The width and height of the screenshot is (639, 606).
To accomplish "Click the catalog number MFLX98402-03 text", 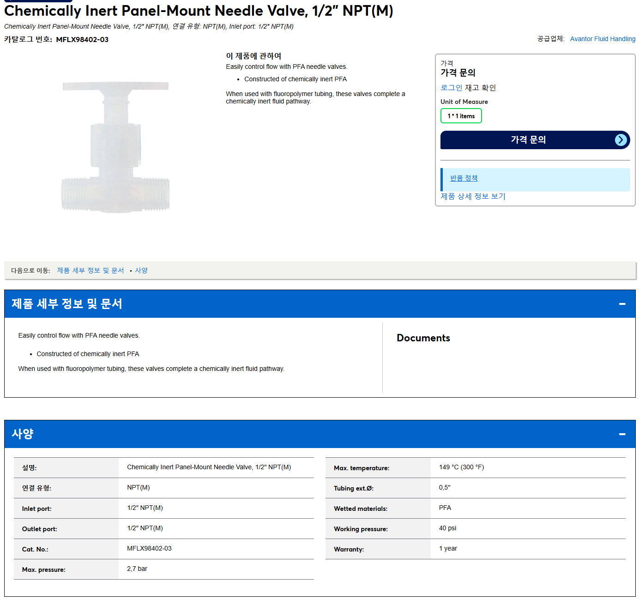I will pyautogui.click(x=82, y=40).
